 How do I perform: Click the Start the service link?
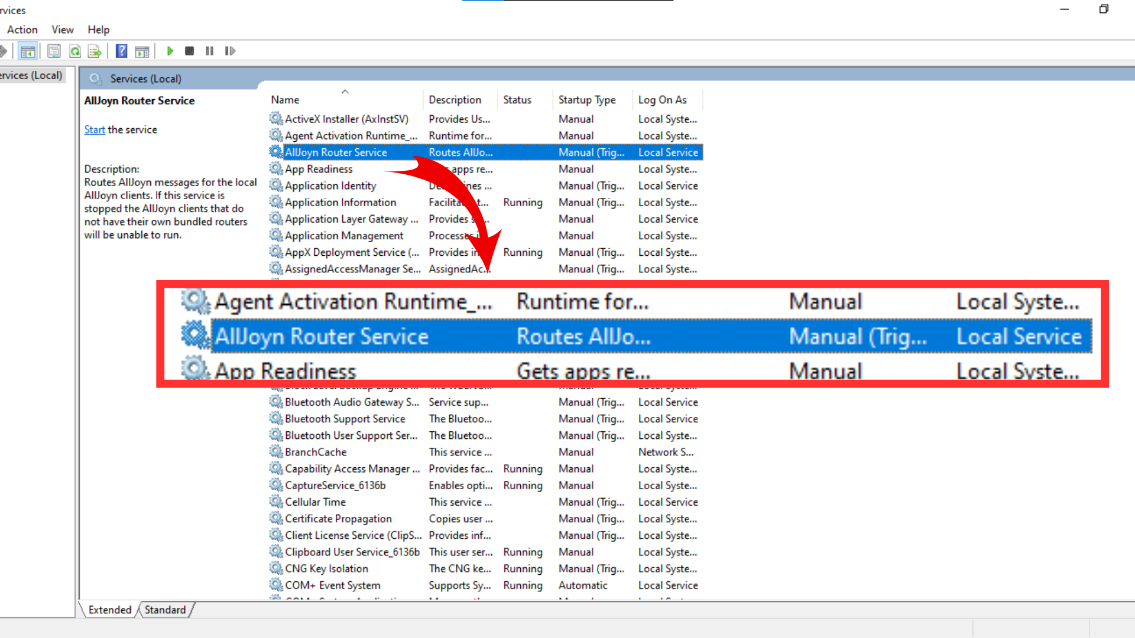coord(94,130)
